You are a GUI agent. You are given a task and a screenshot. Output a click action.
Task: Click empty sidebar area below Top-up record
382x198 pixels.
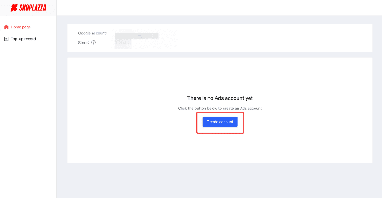tap(28, 119)
